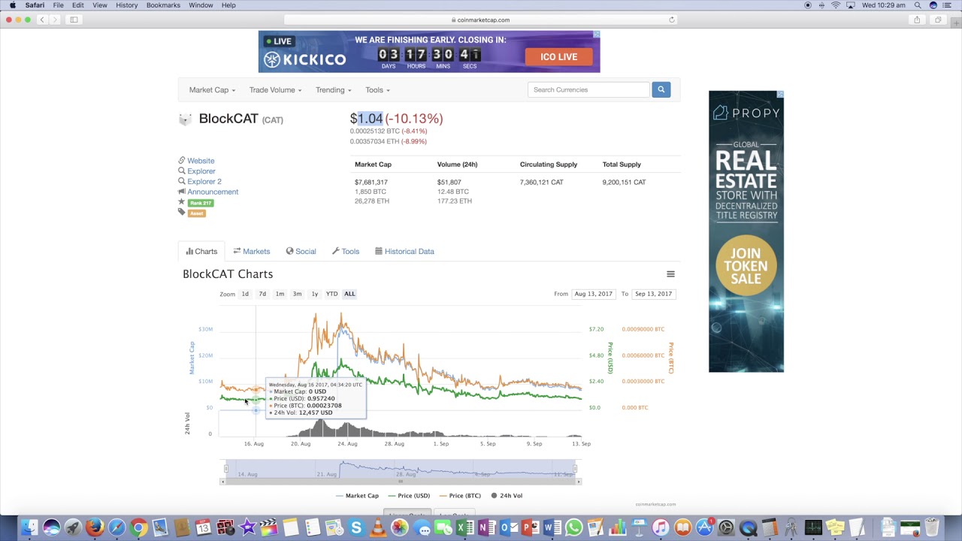Image resolution: width=962 pixels, height=541 pixels.
Task: Set chart zoom to 1d
Action: 245,294
